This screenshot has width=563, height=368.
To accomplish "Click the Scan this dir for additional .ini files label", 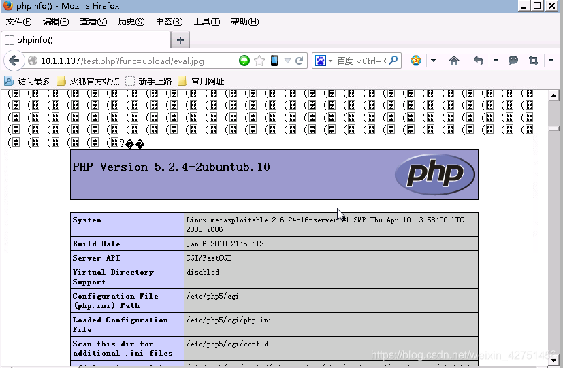I will tap(123, 348).
